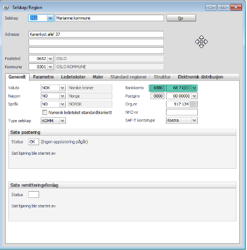247x250 pixels.
Task: Tick the Nynorsk ledetekst standardblankett checkbox
Action: coord(45,112)
